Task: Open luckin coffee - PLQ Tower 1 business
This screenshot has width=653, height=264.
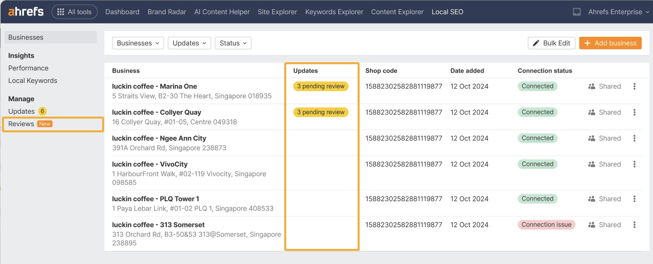Action: click(156, 199)
